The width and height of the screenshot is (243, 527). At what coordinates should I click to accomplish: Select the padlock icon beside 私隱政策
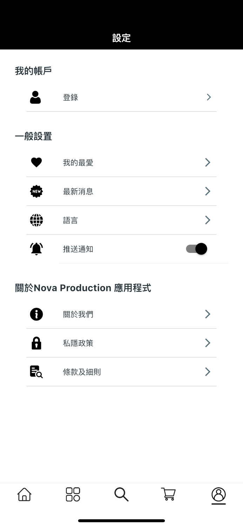click(36, 343)
